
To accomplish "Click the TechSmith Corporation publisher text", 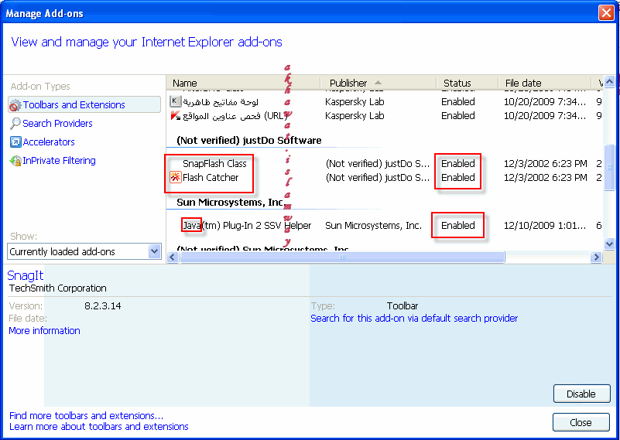I will pyautogui.click(x=58, y=288).
